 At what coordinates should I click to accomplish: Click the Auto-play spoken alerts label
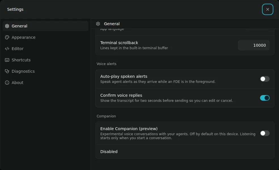click(x=124, y=76)
